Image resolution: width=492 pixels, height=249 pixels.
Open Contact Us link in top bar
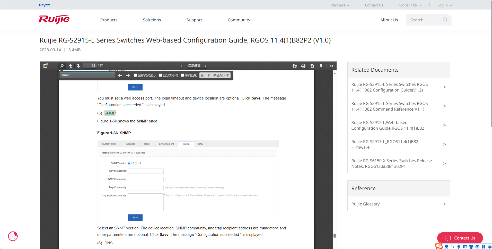374,5
